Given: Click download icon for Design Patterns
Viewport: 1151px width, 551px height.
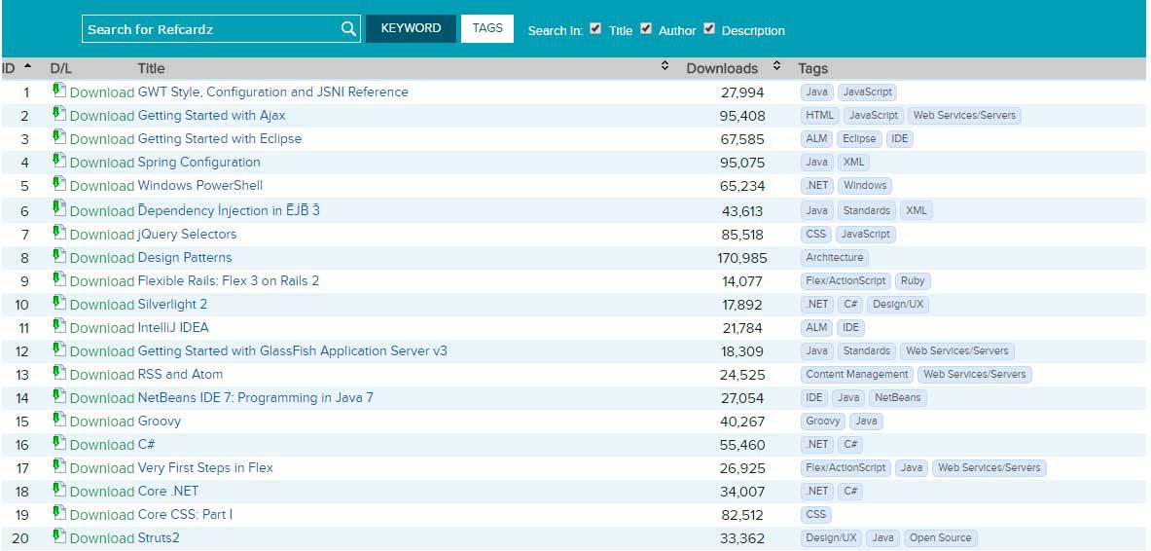Looking at the screenshot, I should pos(59,256).
